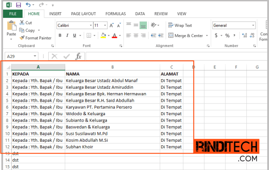Activate Format Painter
Viewport: 269px width, 170px height.
[x=35, y=38]
